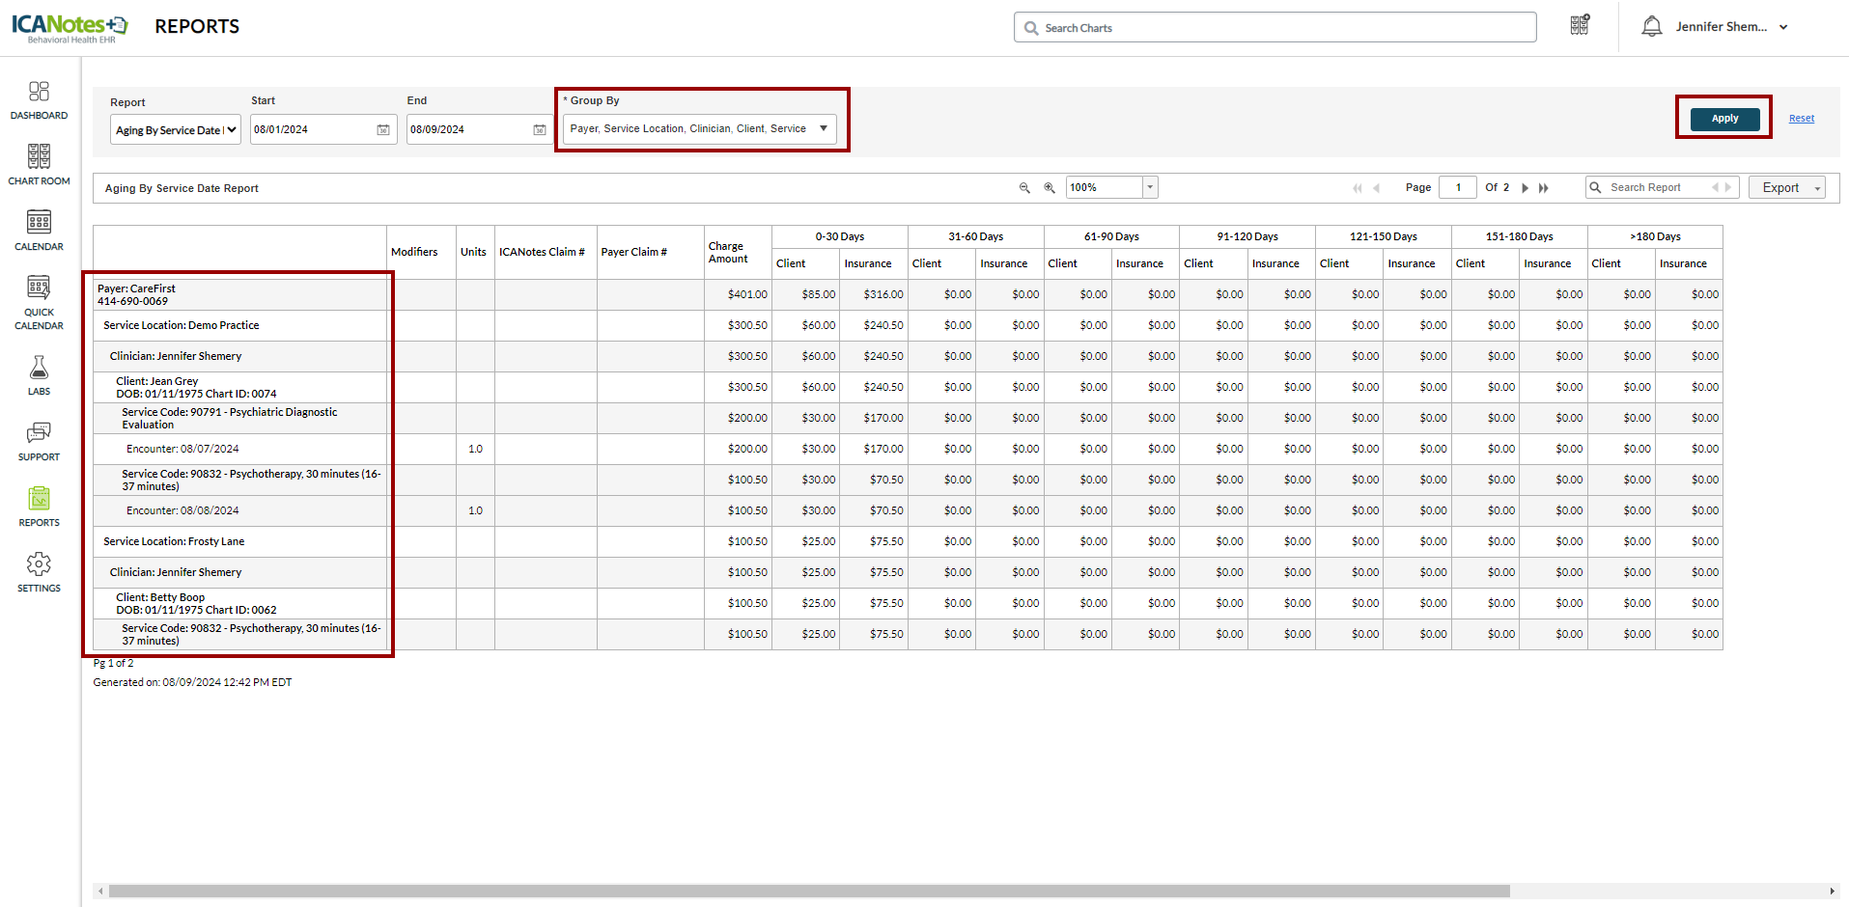Image resolution: width=1849 pixels, height=907 pixels.
Task: Open the Dashboard from the sidebar
Action: tap(39, 100)
